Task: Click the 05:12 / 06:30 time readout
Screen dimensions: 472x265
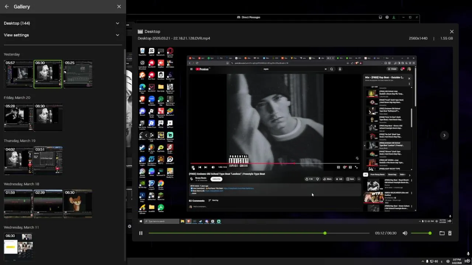Action: click(x=386, y=233)
